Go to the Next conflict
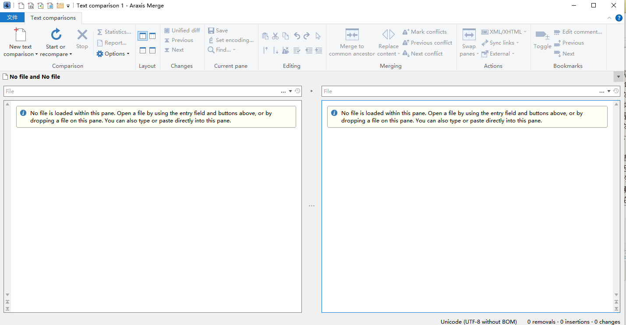The height and width of the screenshot is (325, 626). click(x=422, y=54)
